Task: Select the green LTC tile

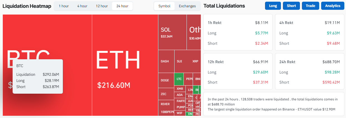Action: [x=179, y=79]
